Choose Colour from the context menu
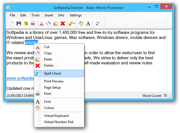 click(59, 108)
